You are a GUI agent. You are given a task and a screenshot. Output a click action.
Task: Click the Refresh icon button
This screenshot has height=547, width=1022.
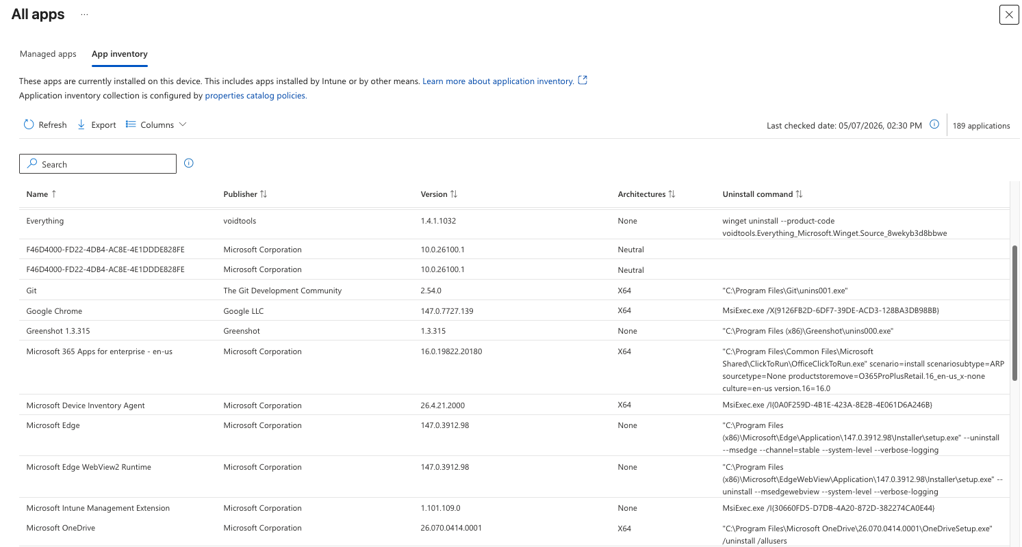click(44, 125)
